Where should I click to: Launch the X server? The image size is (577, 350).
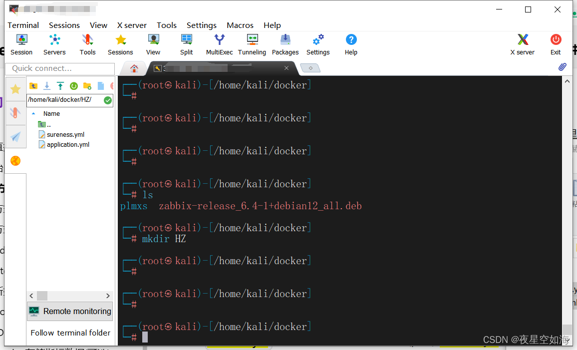coord(522,45)
